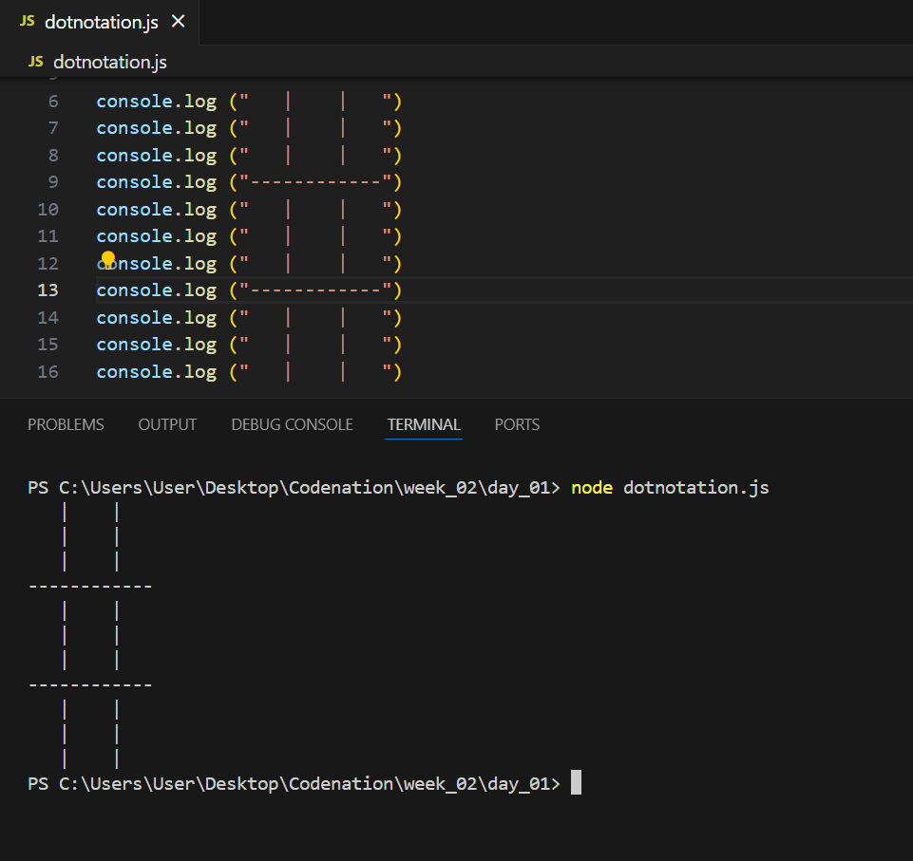The width and height of the screenshot is (913, 861).
Task: Click line number 14 in the gutter
Action: tap(48, 318)
